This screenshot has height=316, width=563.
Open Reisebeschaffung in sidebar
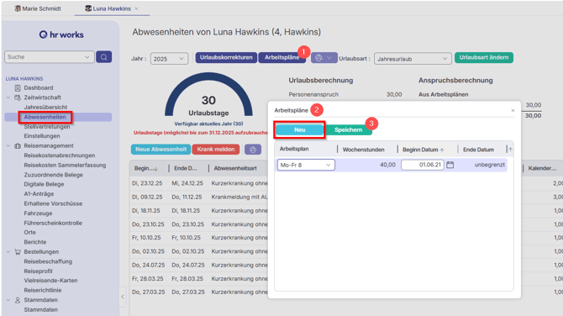(48, 261)
